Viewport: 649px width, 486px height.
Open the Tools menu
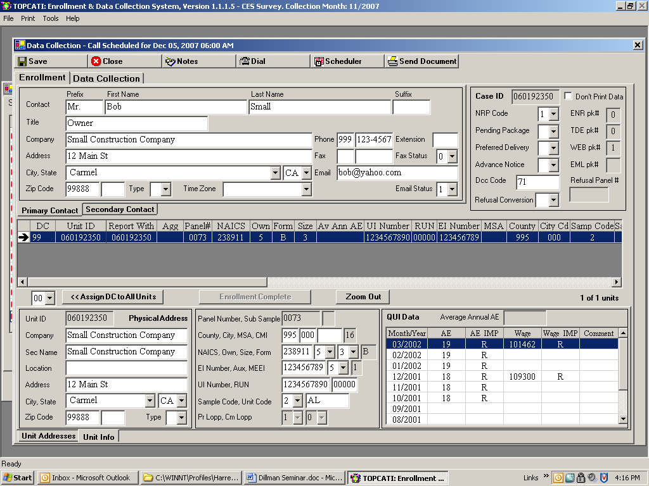(51, 18)
